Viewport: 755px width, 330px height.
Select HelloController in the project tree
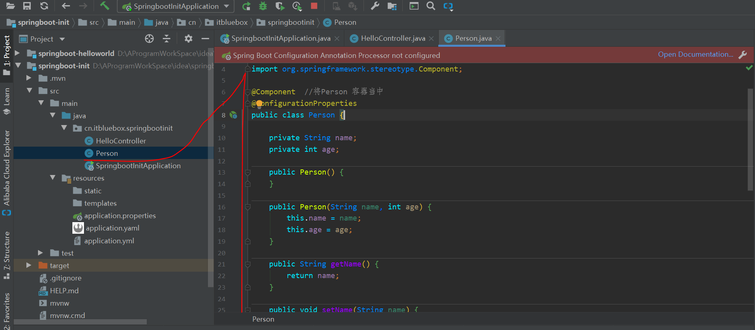[121, 141]
